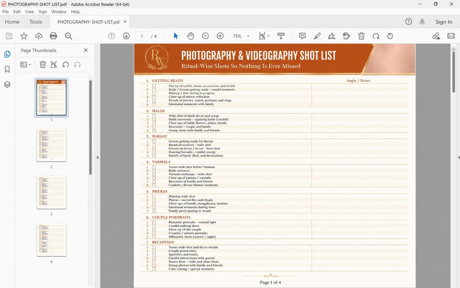The image size is (460, 288).
Task: Open the File menu
Action: (x=5, y=12)
